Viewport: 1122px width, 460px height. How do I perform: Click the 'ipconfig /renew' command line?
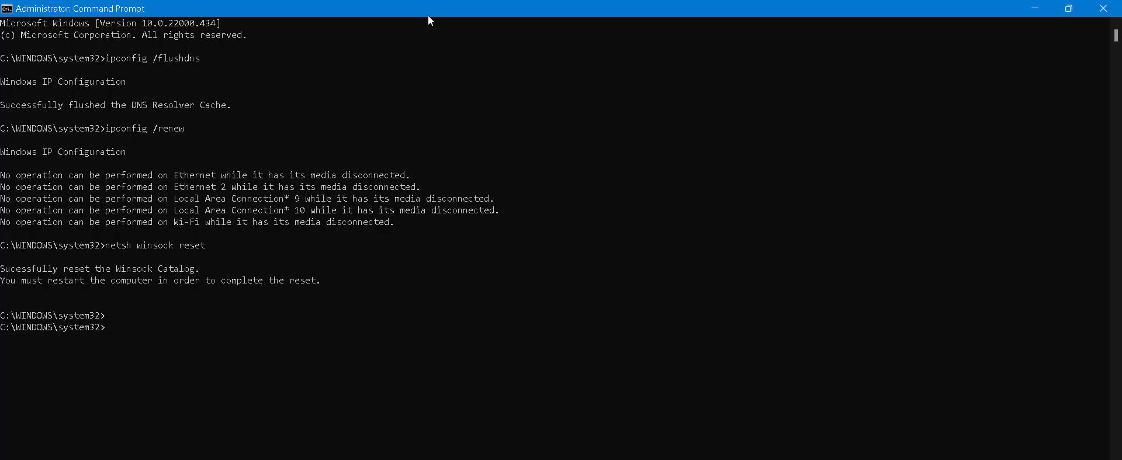tap(92, 129)
